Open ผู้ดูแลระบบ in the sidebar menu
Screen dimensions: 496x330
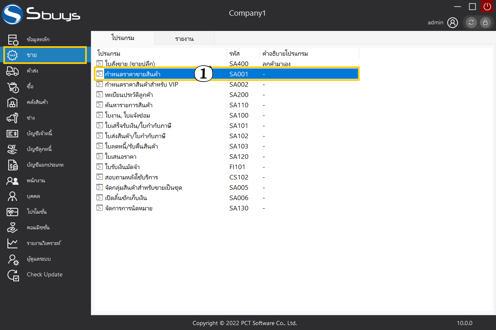39,259
